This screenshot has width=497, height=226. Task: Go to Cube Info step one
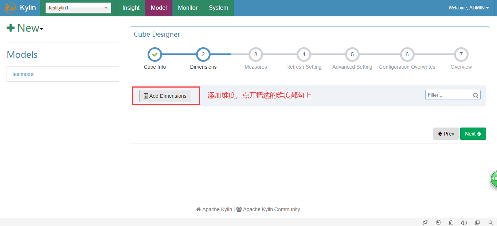point(155,55)
